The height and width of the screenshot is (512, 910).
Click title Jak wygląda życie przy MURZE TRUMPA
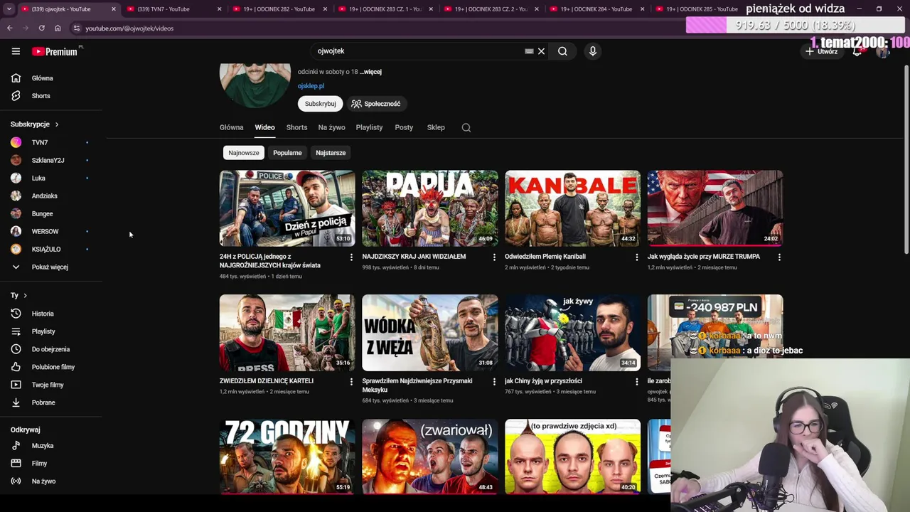[x=704, y=257]
